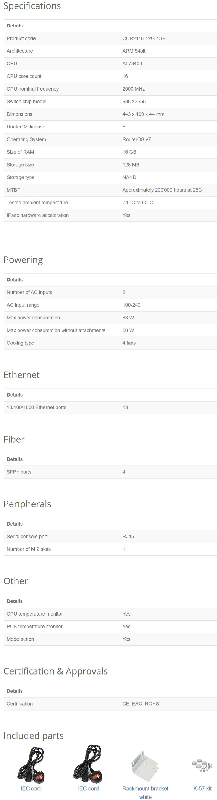The height and width of the screenshot is (800, 217).
Task: Click the Ethernet section heading
Action: pyautogui.click(x=22, y=375)
